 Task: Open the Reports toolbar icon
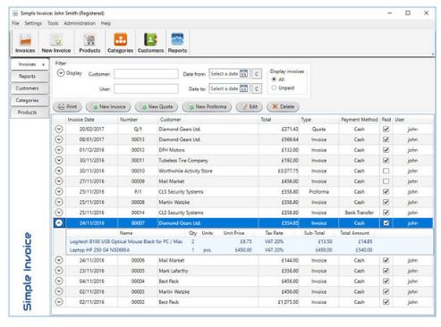click(177, 43)
